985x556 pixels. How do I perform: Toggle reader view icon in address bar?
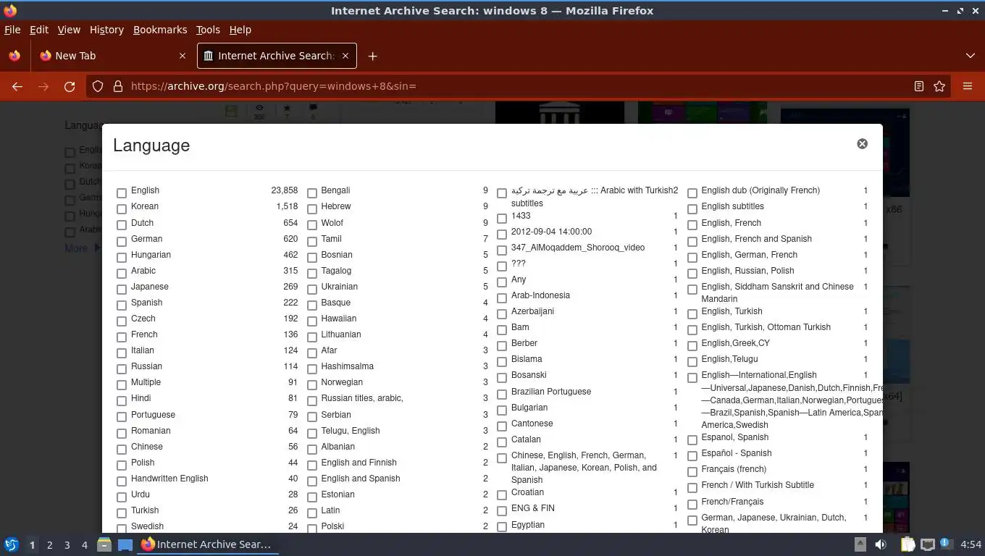click(x=919, y=86)
